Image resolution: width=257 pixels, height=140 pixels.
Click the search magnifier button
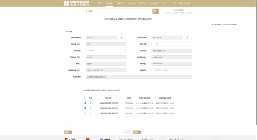(155, 11)
